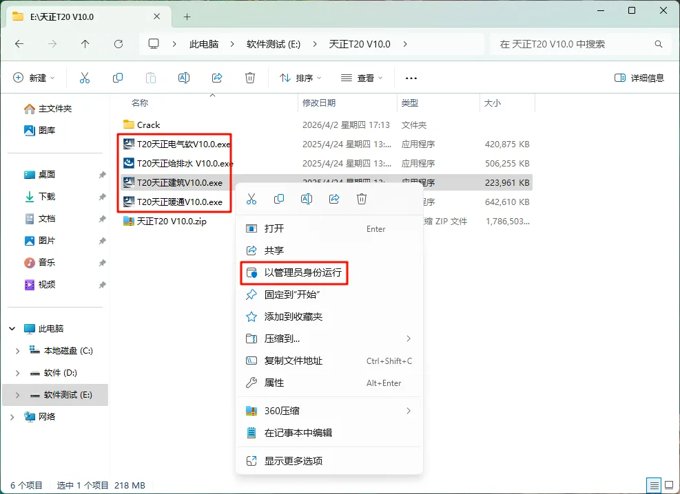Choose 属性 in the context menu
This screenshot has height=494, width=680.
pyautogui.click(x=329, y=383)
